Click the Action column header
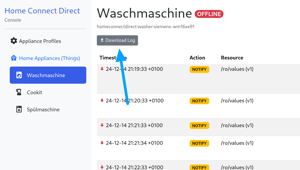This screenshot has width=300, height=170. [197, 58]
